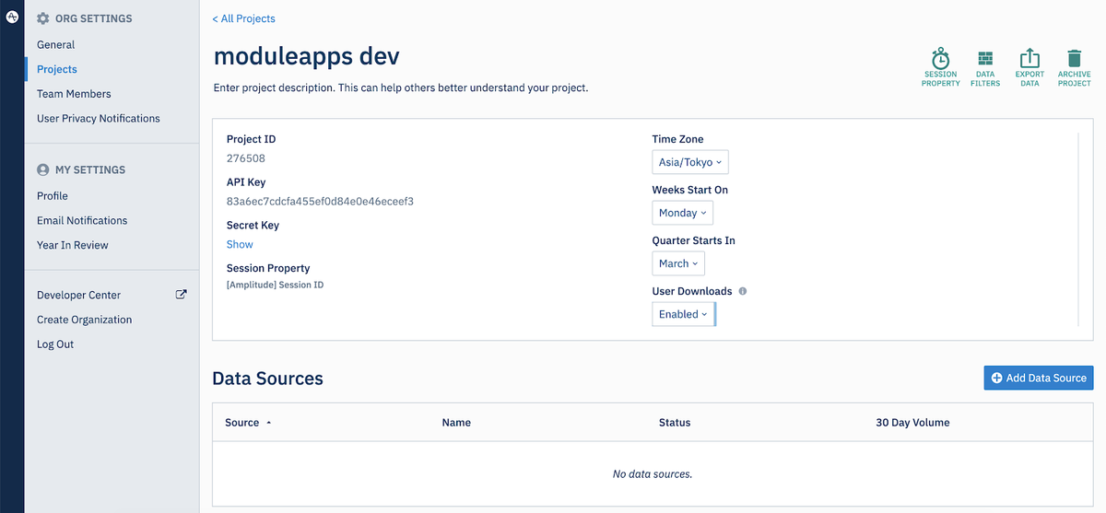Open Team Members page
Image resolution: width=1106 pixels, height=513 pixels.
click(74, 94)
